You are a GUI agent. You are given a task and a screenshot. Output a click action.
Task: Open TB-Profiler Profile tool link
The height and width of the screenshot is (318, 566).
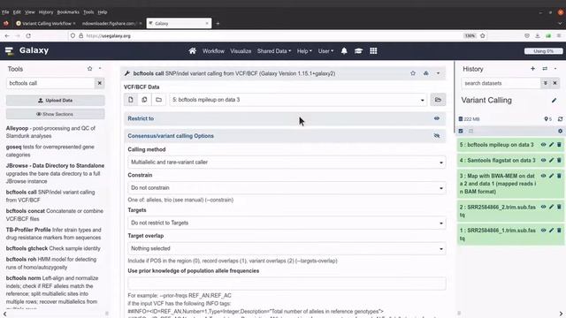click(53, 233)
